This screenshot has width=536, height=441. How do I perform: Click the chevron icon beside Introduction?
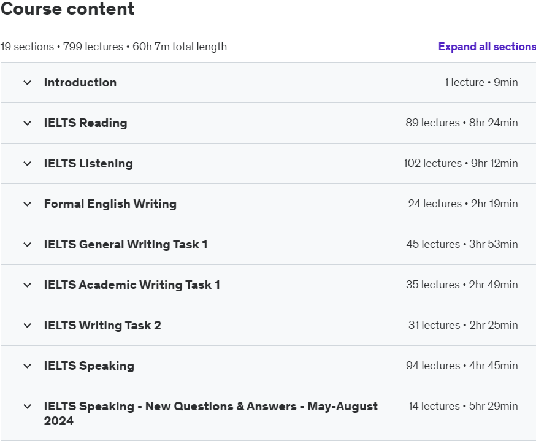[x=27, y=83]
